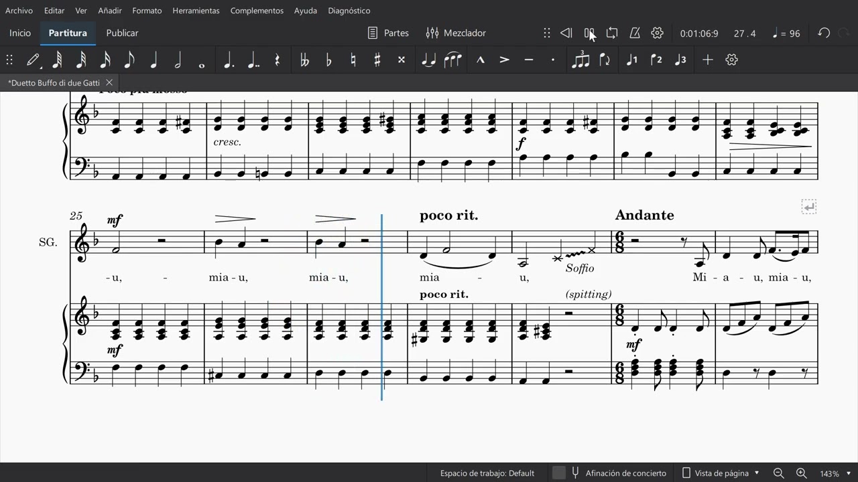The width and height of the screenshot is (858, 482).
Task: Open the Complementos menu
Action: click(x=257, y=11)
